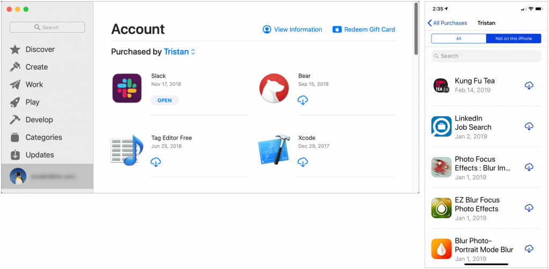Click the LinkedIn Job Search title text
This screenshot has height=269, width=549.
click(x=473, y=123)
